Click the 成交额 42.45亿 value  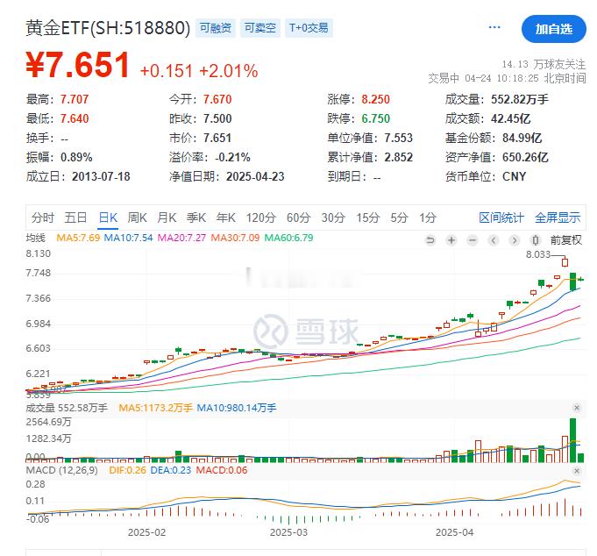510,118
